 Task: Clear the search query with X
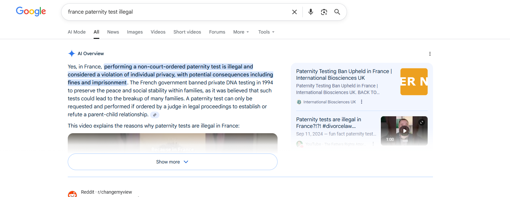[294, 12]
